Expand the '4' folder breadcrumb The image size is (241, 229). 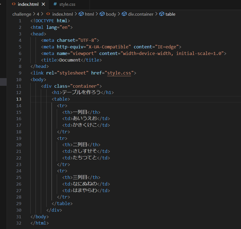[38, 14]
